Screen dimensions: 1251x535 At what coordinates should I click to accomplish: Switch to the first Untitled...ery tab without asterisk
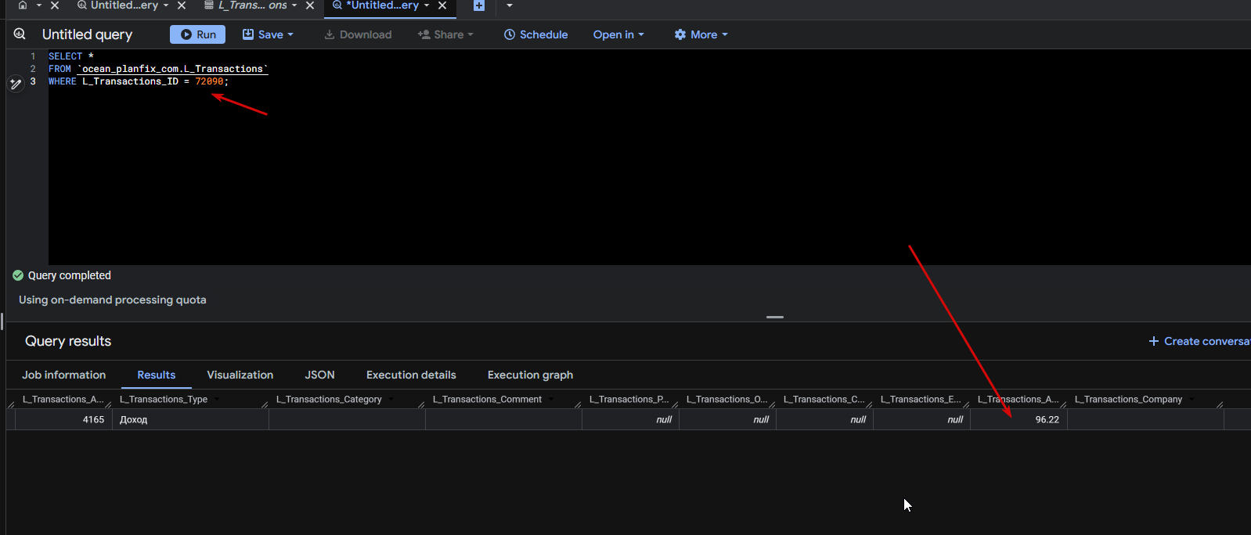[124, 5]
